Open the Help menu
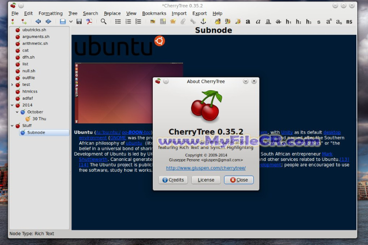The height and width of the screenshot is (245, 368). coord(217,14)
